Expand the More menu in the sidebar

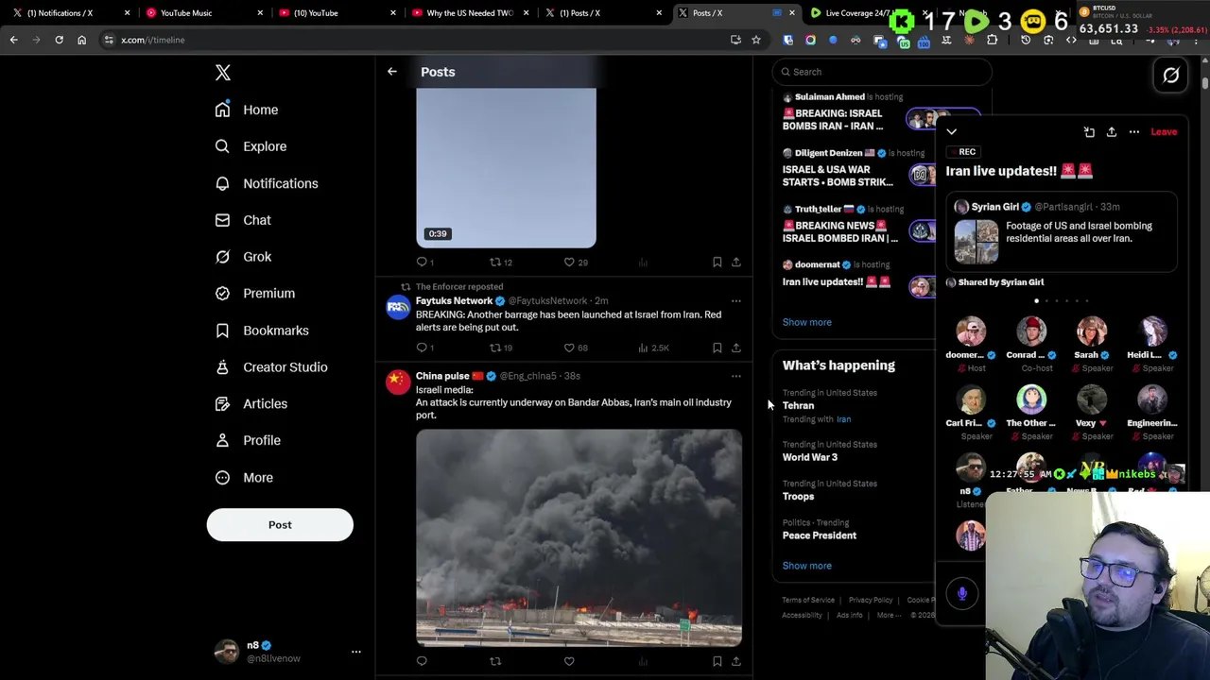(x=244, y=477)
